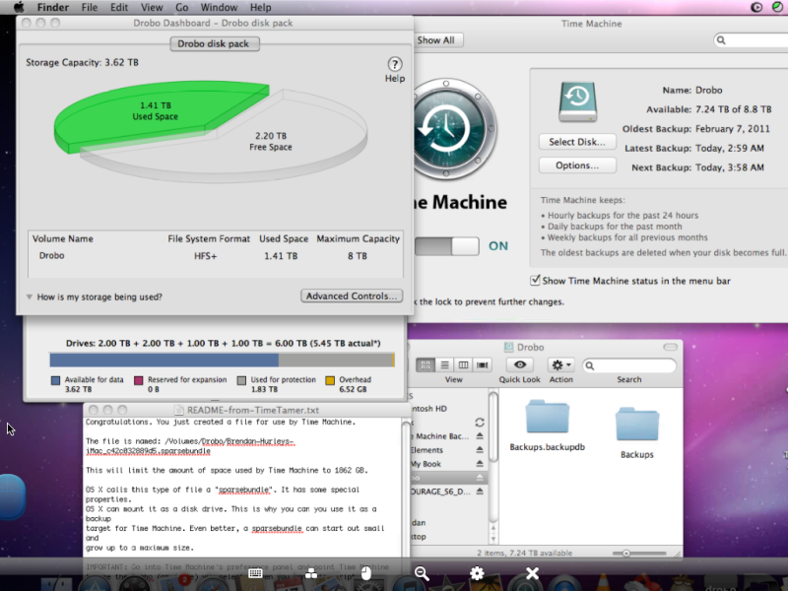788x591 pixels.
Task: Click the README-from-TimeTamer.txt title bar document icon
Action: click(x=178, y=410)
